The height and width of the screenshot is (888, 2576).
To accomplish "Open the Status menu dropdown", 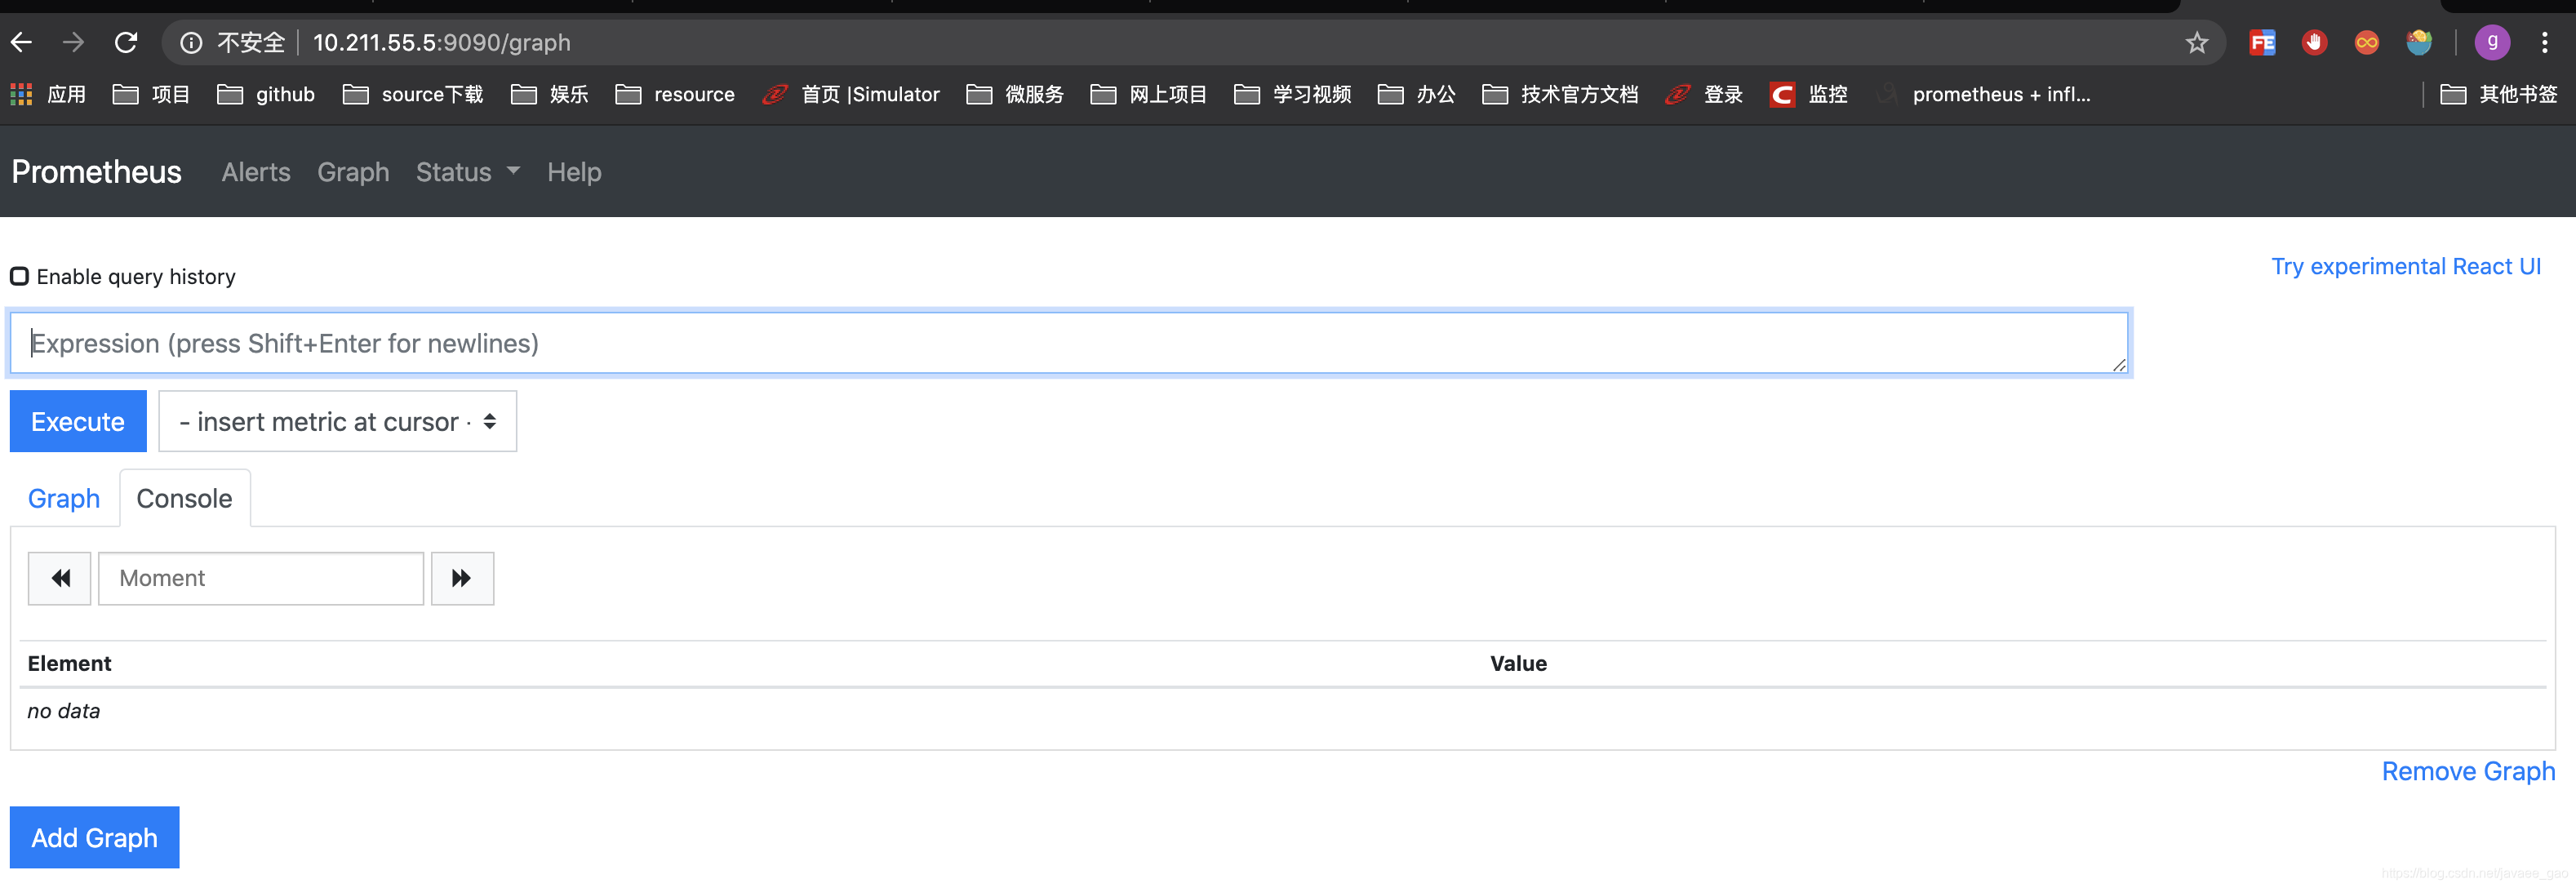I will click(x=467, y=169).
